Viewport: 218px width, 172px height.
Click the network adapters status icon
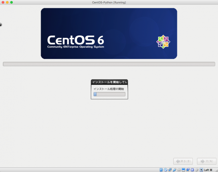pos(170,170)
